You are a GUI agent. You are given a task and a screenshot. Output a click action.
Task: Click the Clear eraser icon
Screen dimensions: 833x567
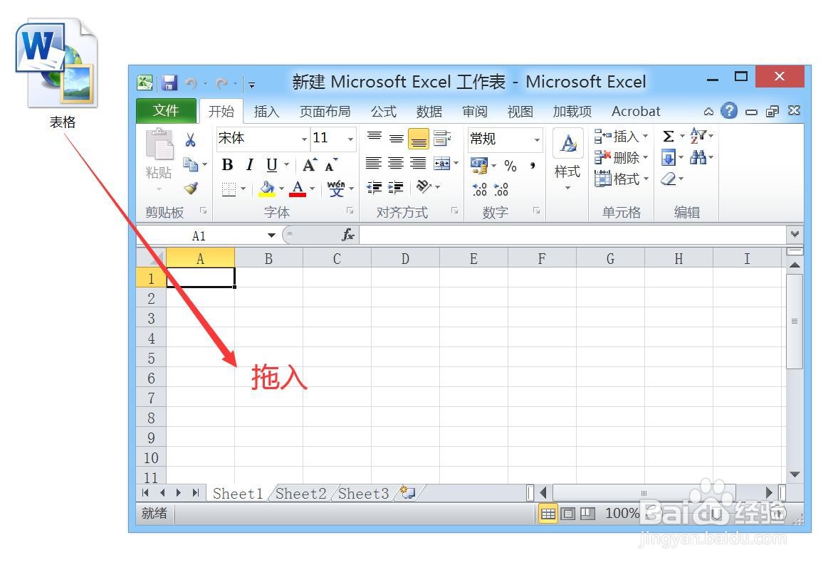pos(669,179)
